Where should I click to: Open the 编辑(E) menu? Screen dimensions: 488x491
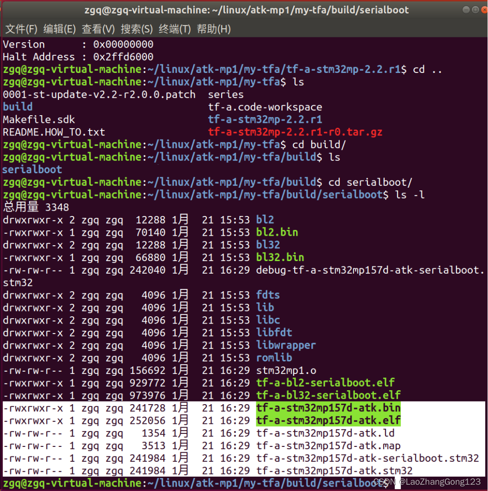59,29
